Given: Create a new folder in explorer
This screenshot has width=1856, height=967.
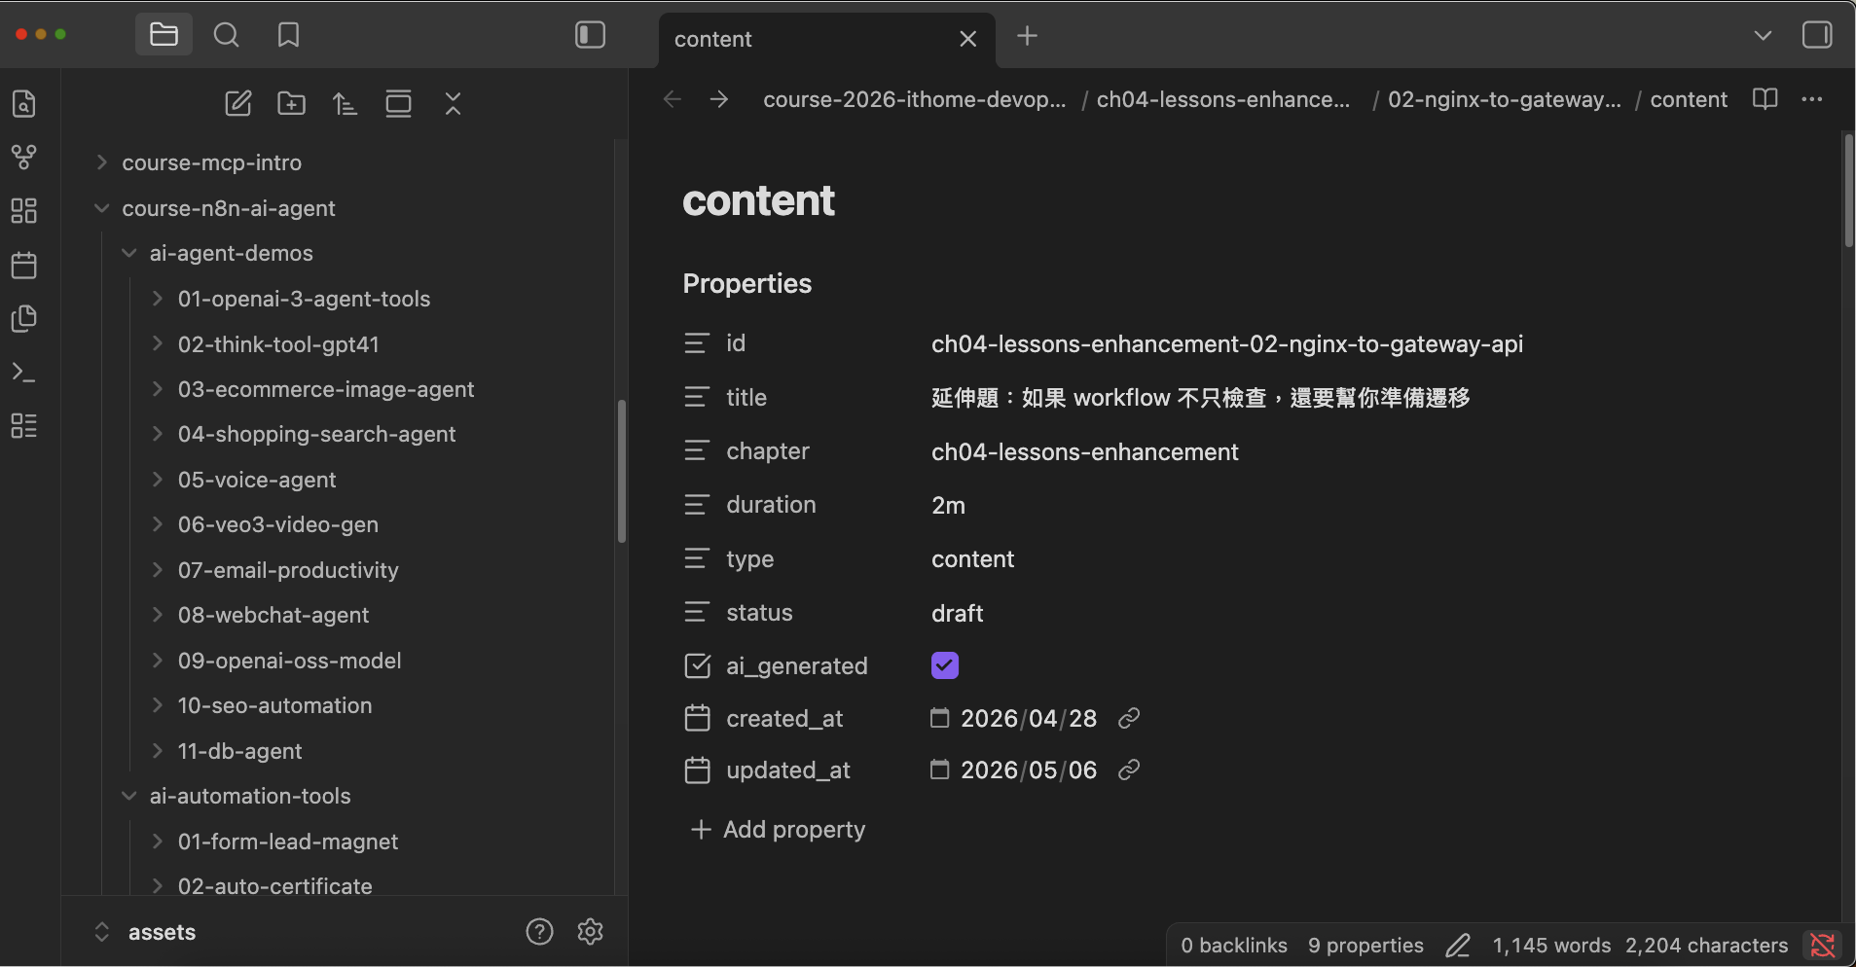Looking at the screenshot, I should [292, 104].
